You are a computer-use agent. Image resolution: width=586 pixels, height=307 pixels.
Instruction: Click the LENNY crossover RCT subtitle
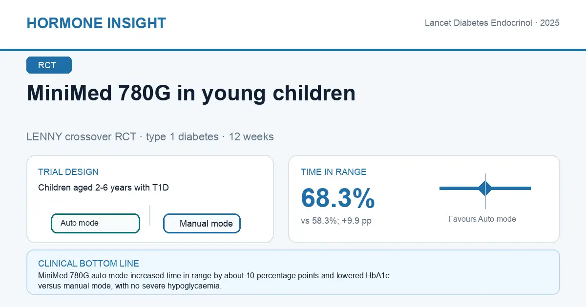pyautogui.click(x=150, y=136)
